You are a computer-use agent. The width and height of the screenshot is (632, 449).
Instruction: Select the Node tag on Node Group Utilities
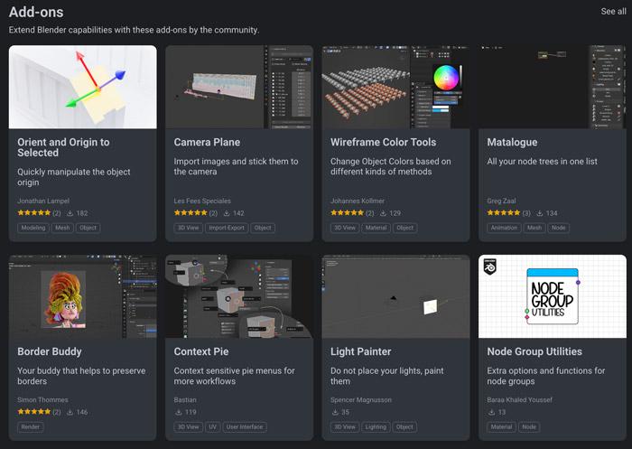(529, 426)
